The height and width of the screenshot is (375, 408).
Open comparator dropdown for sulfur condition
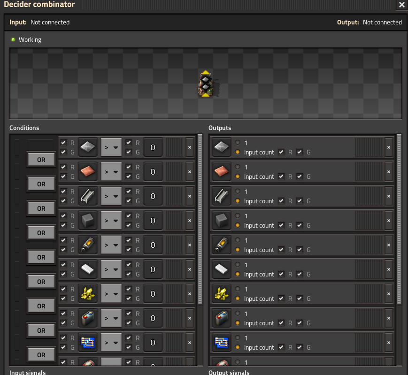(x=111, y=294)
